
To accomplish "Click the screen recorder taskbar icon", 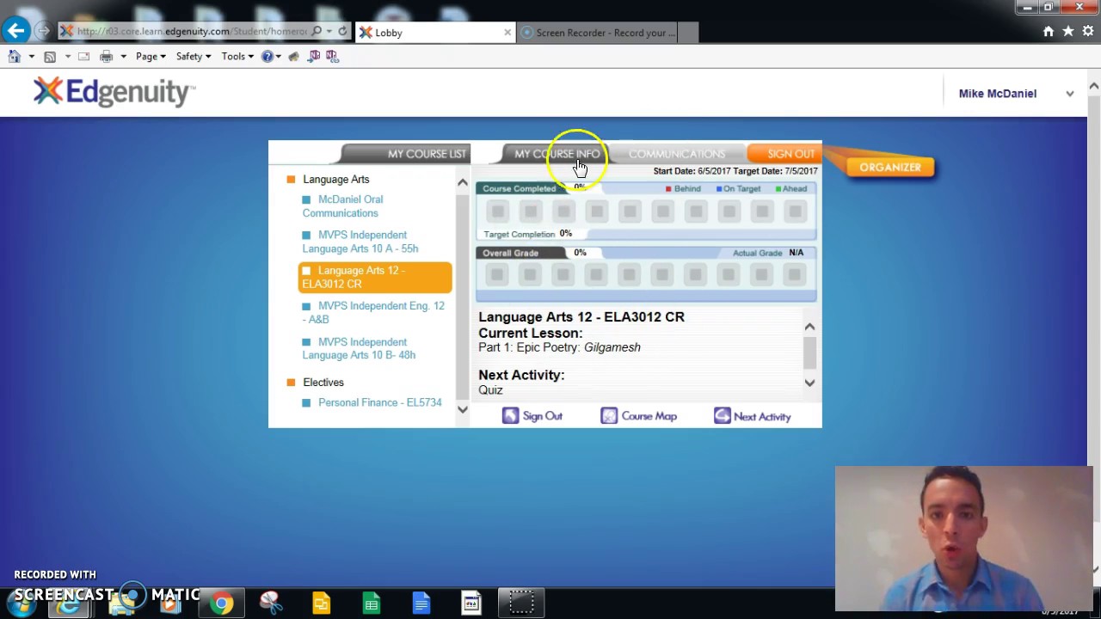I will (521, 604).
